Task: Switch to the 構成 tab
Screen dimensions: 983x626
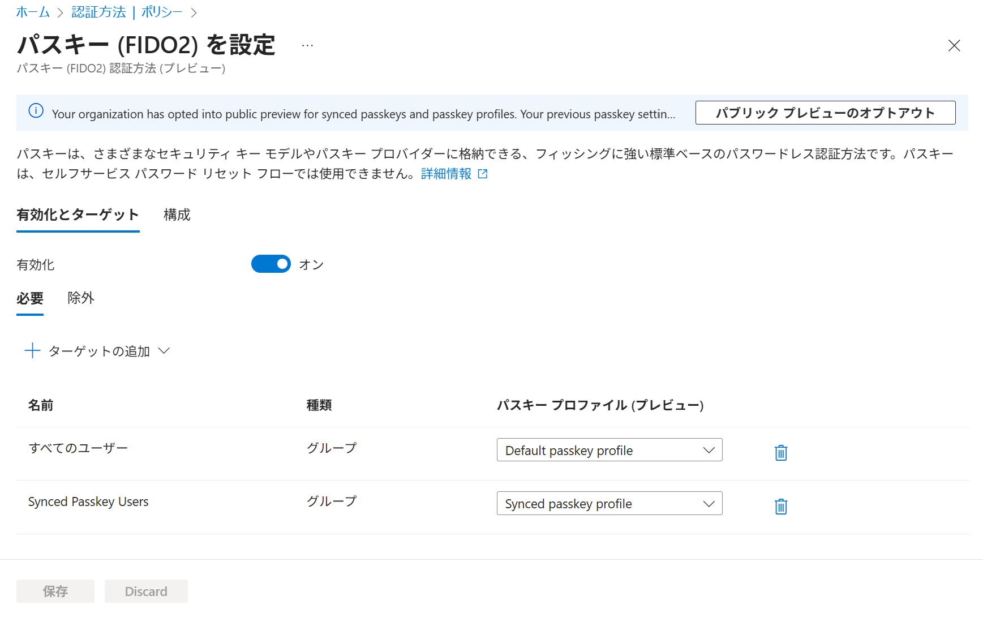Action: coord(177,215)
